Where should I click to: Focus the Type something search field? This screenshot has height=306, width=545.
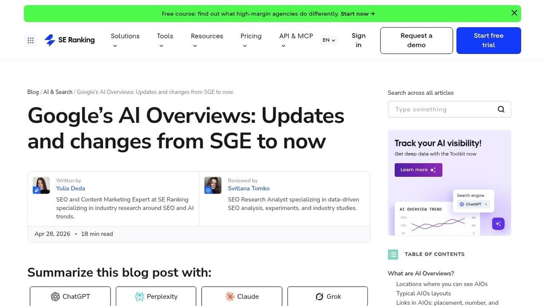click(x=450, y=109)
